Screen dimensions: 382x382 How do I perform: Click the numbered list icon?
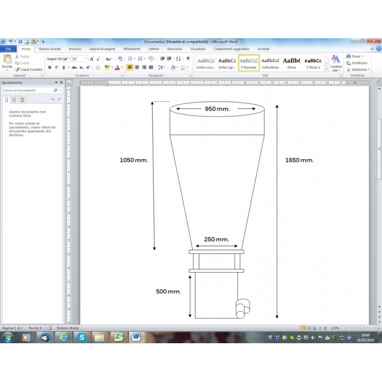pyautogui.click(x=140, y=58)
